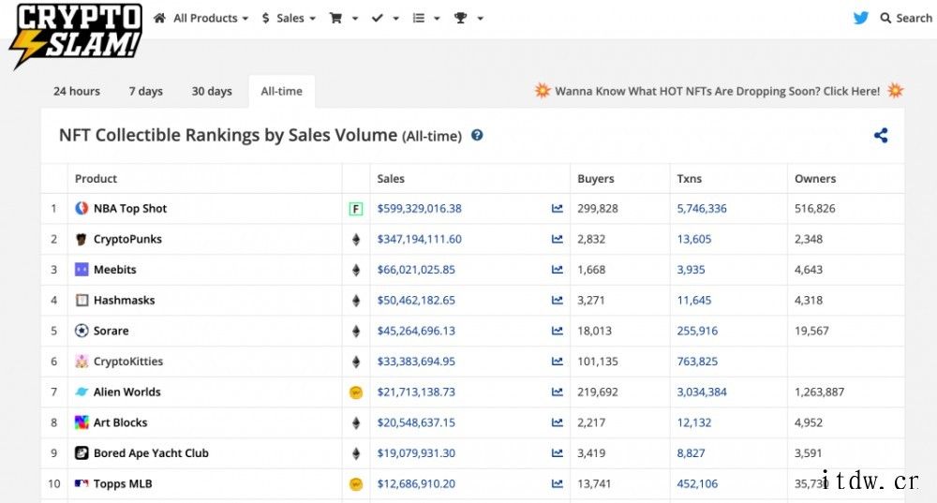
Task: Open sales chart icon for CryptoKitties
Action: coord(557,362)
